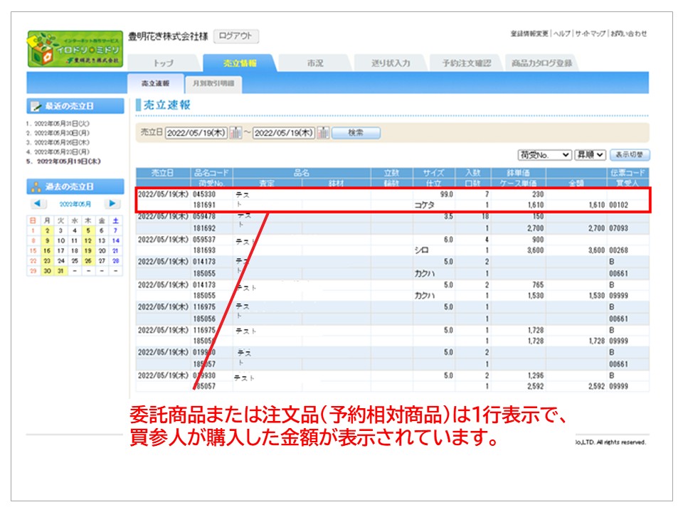
Task: Click the イロドリ・ミドリ site logo
Action: click(74, 48)
